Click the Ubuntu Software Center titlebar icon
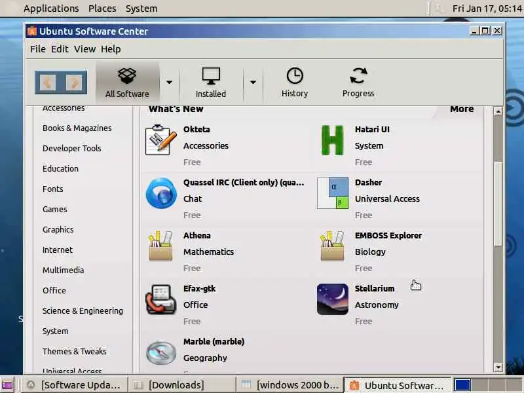The width and height of the screenshot is (524, 393). [31, 31]
